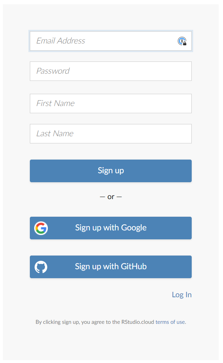Choose Sign up with Google

[x=110, y=228]
